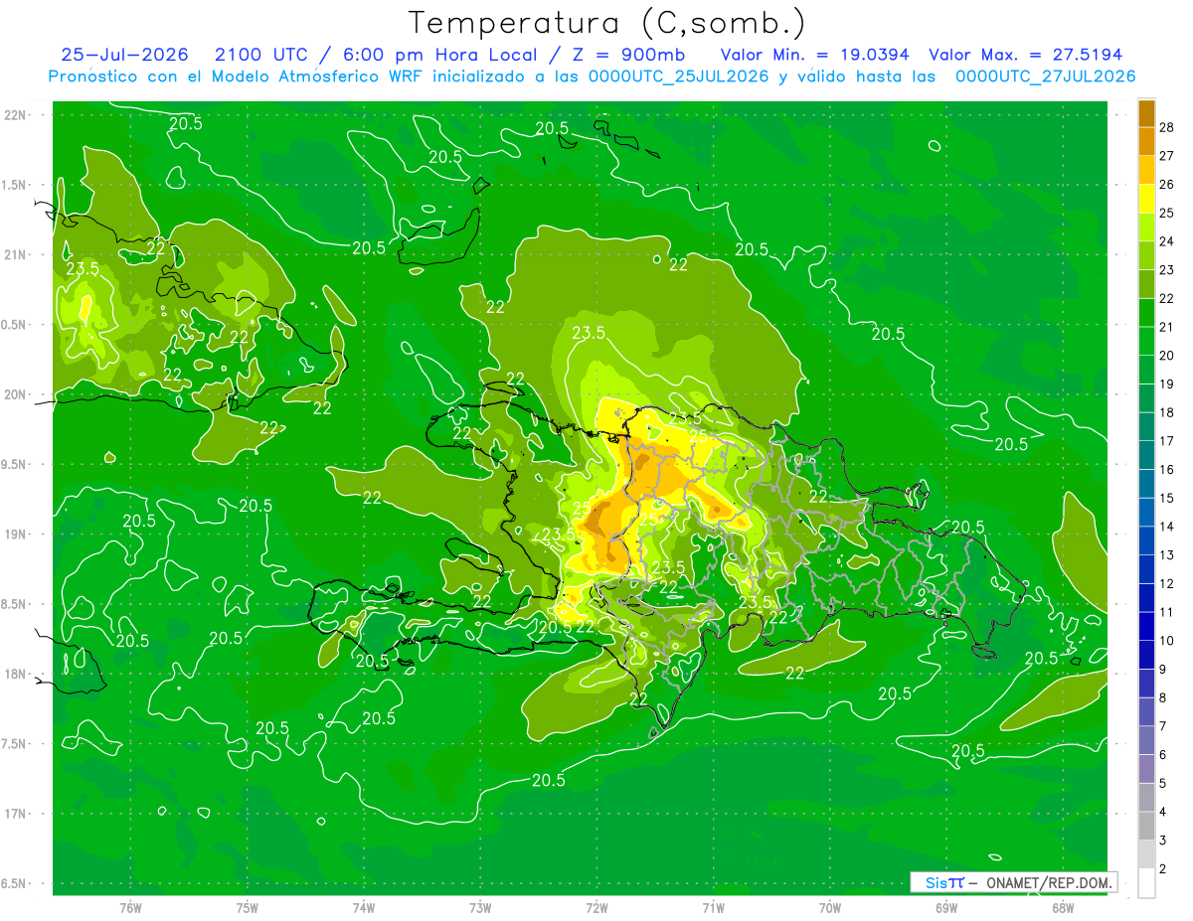Viewport: 1193px width, 921px height.
Task: Click the legend value 9 on the color scale
Action: [x=1164, y=670]
